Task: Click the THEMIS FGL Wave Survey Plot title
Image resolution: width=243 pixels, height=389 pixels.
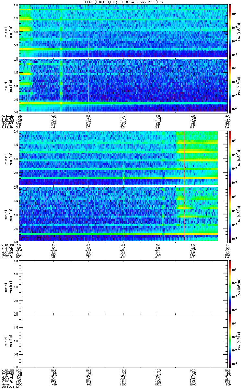Action: point(123,2)
